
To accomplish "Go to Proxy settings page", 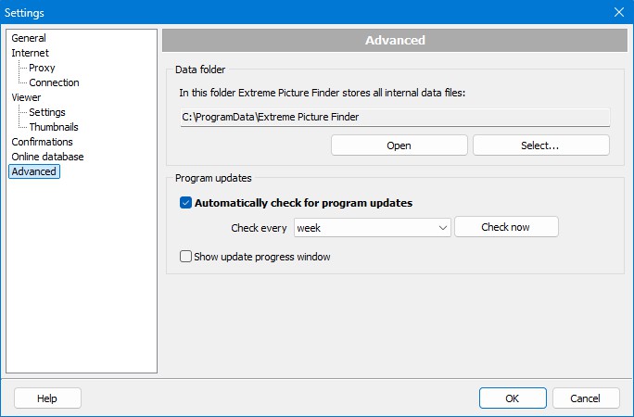I will click(42, 68).
